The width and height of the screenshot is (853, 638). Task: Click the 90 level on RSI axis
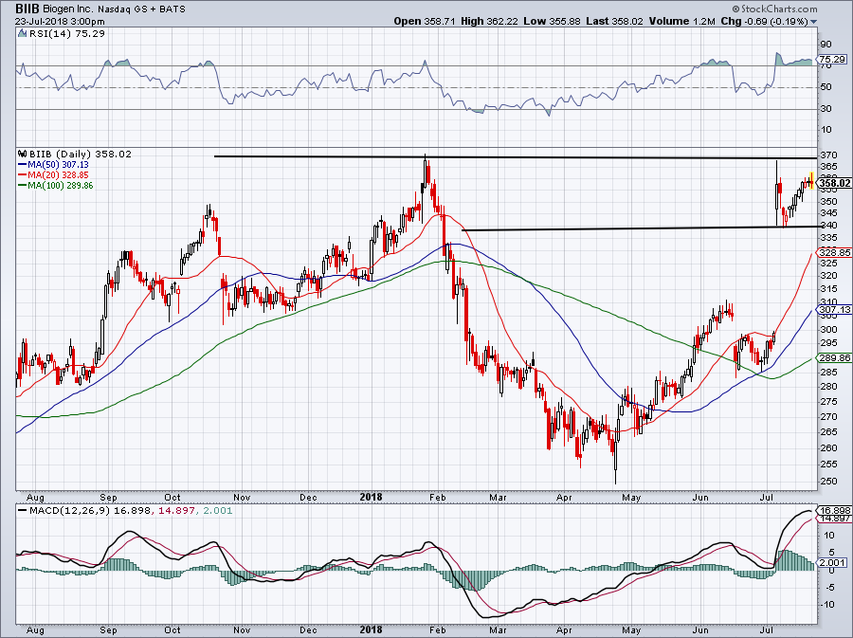[x=826, y=44]
